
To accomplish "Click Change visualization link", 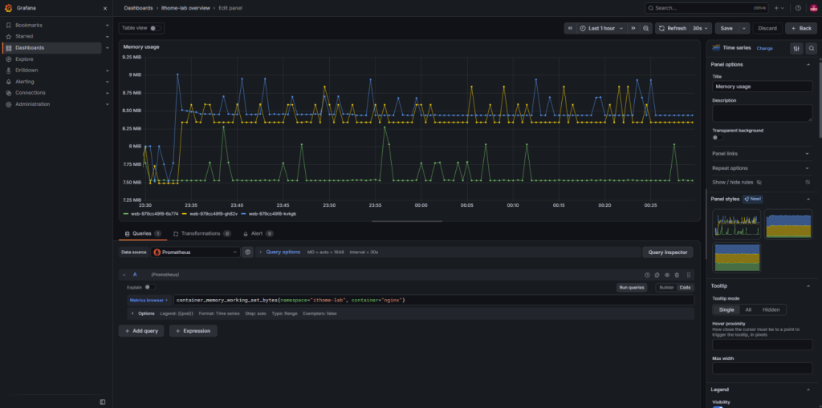I will pyautogui.click(x=764, y=48).
